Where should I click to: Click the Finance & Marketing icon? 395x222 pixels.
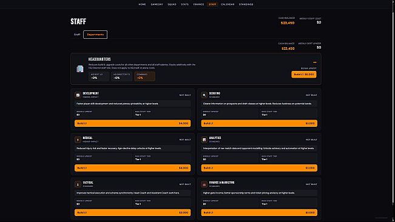click(x=204, y=184)
